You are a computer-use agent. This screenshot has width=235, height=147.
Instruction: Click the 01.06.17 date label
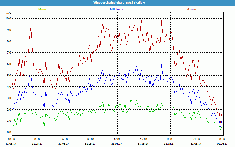(223, 143)
